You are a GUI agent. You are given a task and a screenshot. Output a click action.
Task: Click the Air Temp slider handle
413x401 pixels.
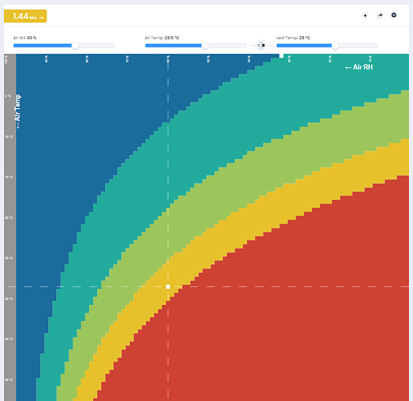(204, 46)
